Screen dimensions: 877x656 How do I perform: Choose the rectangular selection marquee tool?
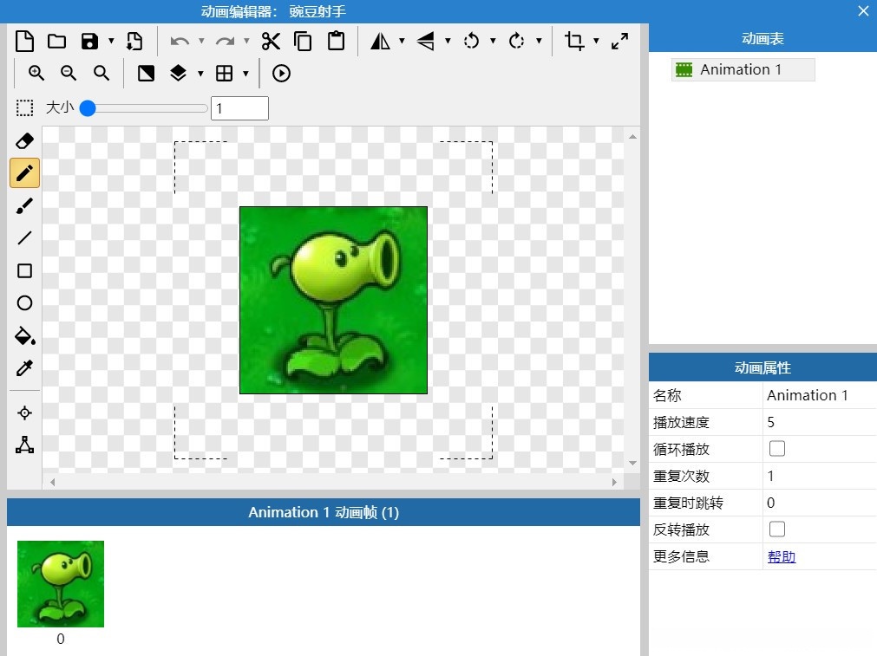24,107
